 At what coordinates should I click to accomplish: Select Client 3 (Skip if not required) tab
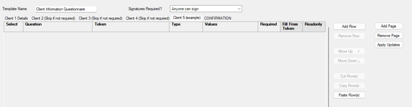(100, 18)
